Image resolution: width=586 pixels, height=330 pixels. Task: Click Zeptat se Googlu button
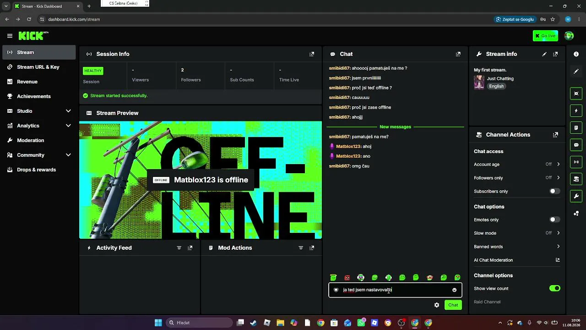tap(515, 19)
